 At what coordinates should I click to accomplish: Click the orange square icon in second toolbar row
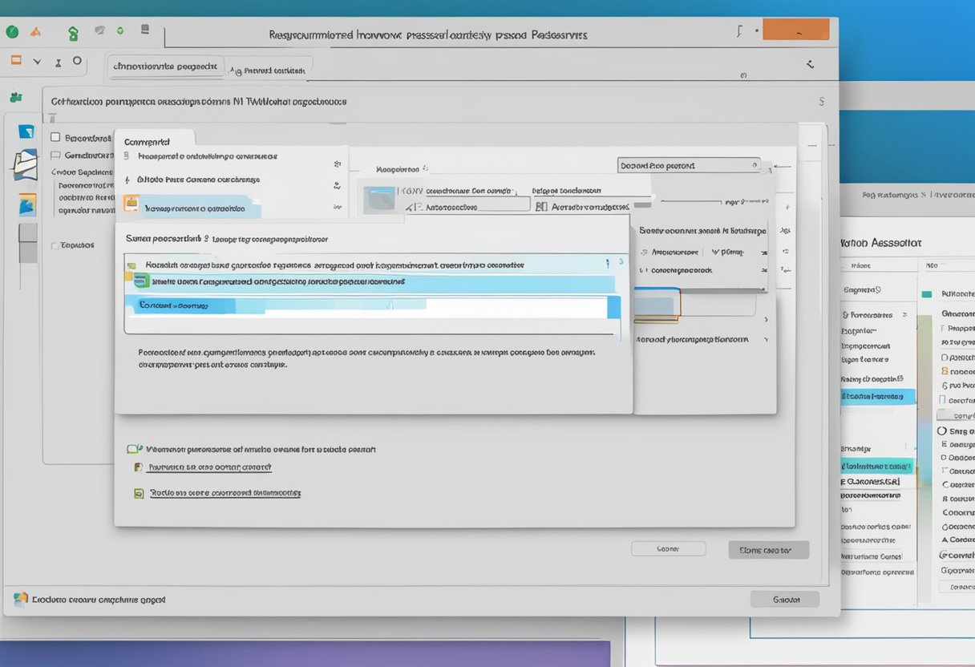(x=16, y=60)
